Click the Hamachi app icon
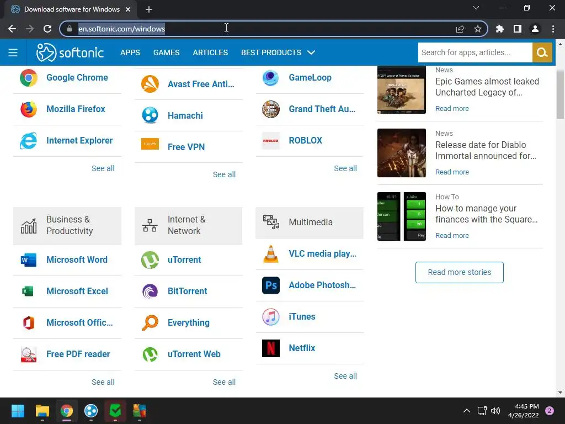The width and height of the screenshot is (565, 424). (x=150, y=115)
